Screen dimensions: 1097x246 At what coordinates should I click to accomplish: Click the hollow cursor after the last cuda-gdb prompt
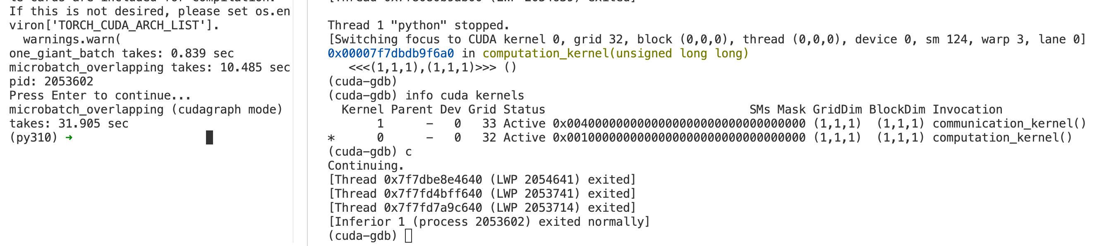tap(408, 236)
